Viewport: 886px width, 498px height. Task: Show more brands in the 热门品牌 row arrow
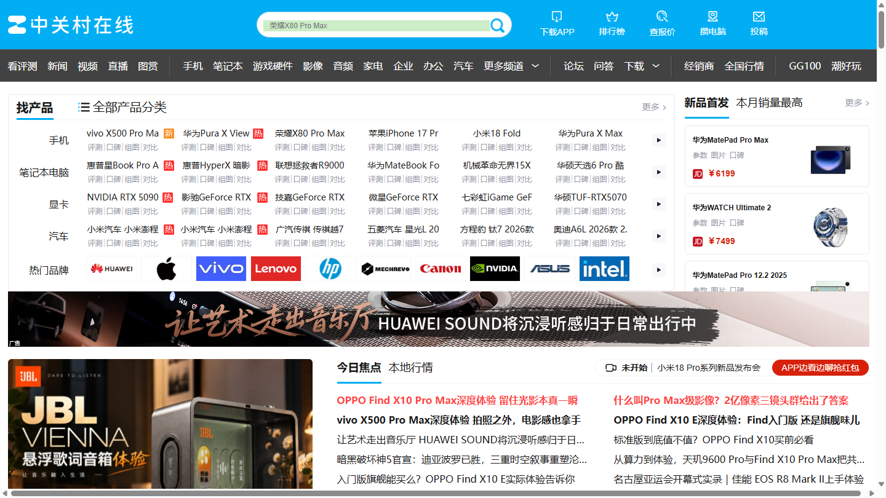tap(659, 270)
